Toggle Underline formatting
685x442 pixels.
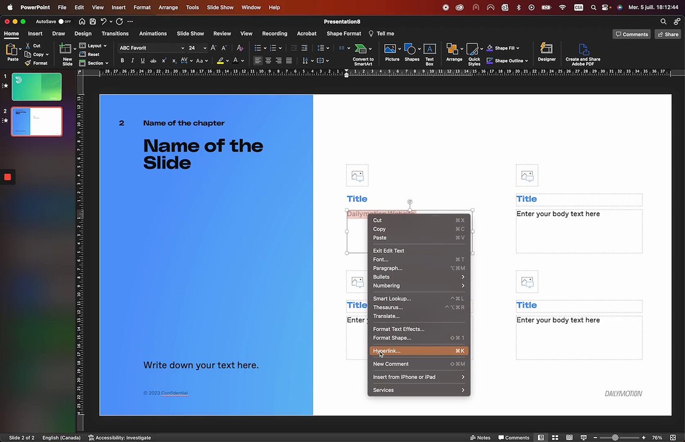click(x=143, y=61)
